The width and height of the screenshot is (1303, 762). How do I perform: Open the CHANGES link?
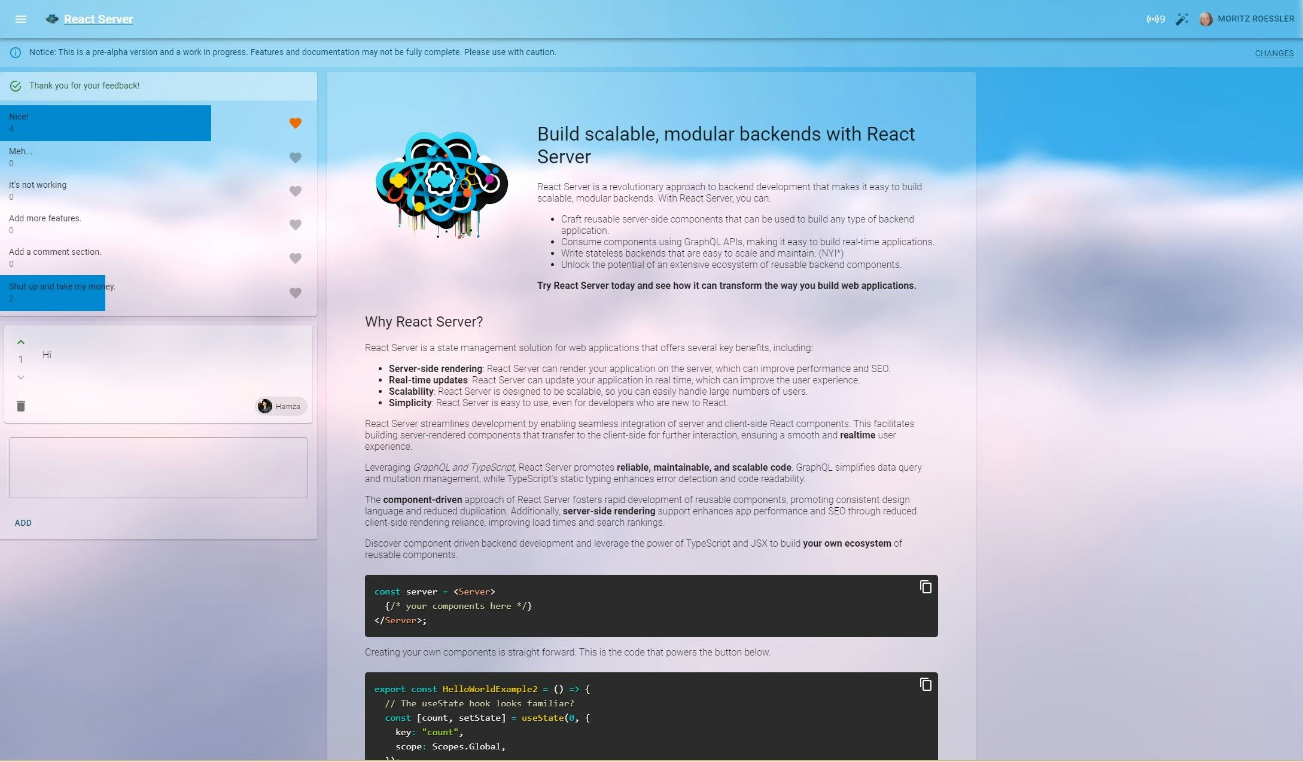[x=1274, y=53]
